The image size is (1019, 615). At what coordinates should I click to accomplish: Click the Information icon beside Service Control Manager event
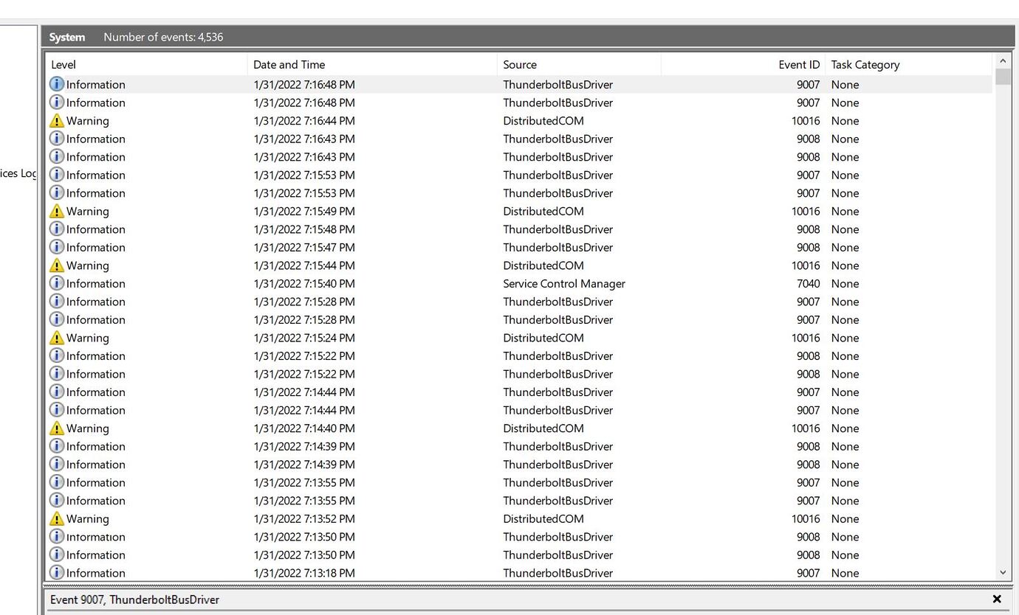[x=57, y=283]
